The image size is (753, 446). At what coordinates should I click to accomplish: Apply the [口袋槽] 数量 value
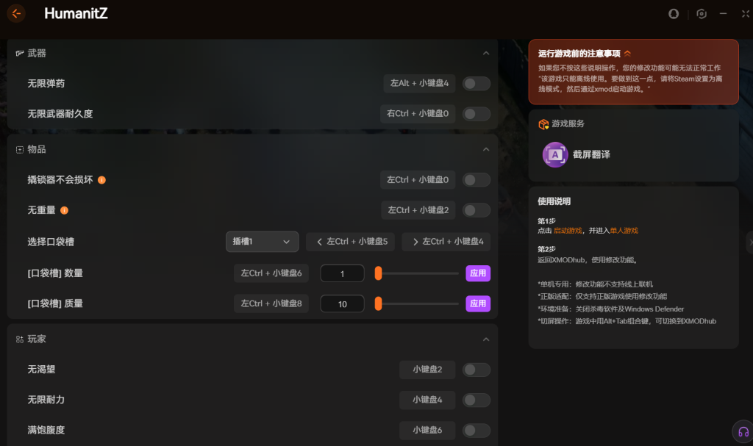(x=477, y=273)
